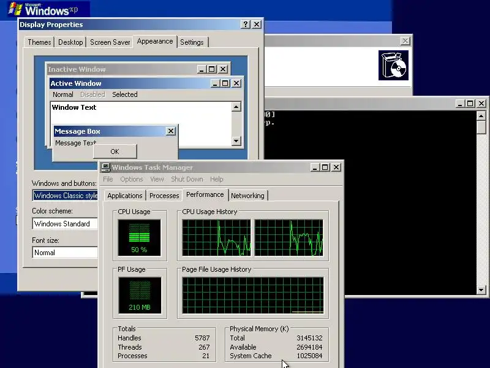Click the Handles value 5787

pos(202,338)
